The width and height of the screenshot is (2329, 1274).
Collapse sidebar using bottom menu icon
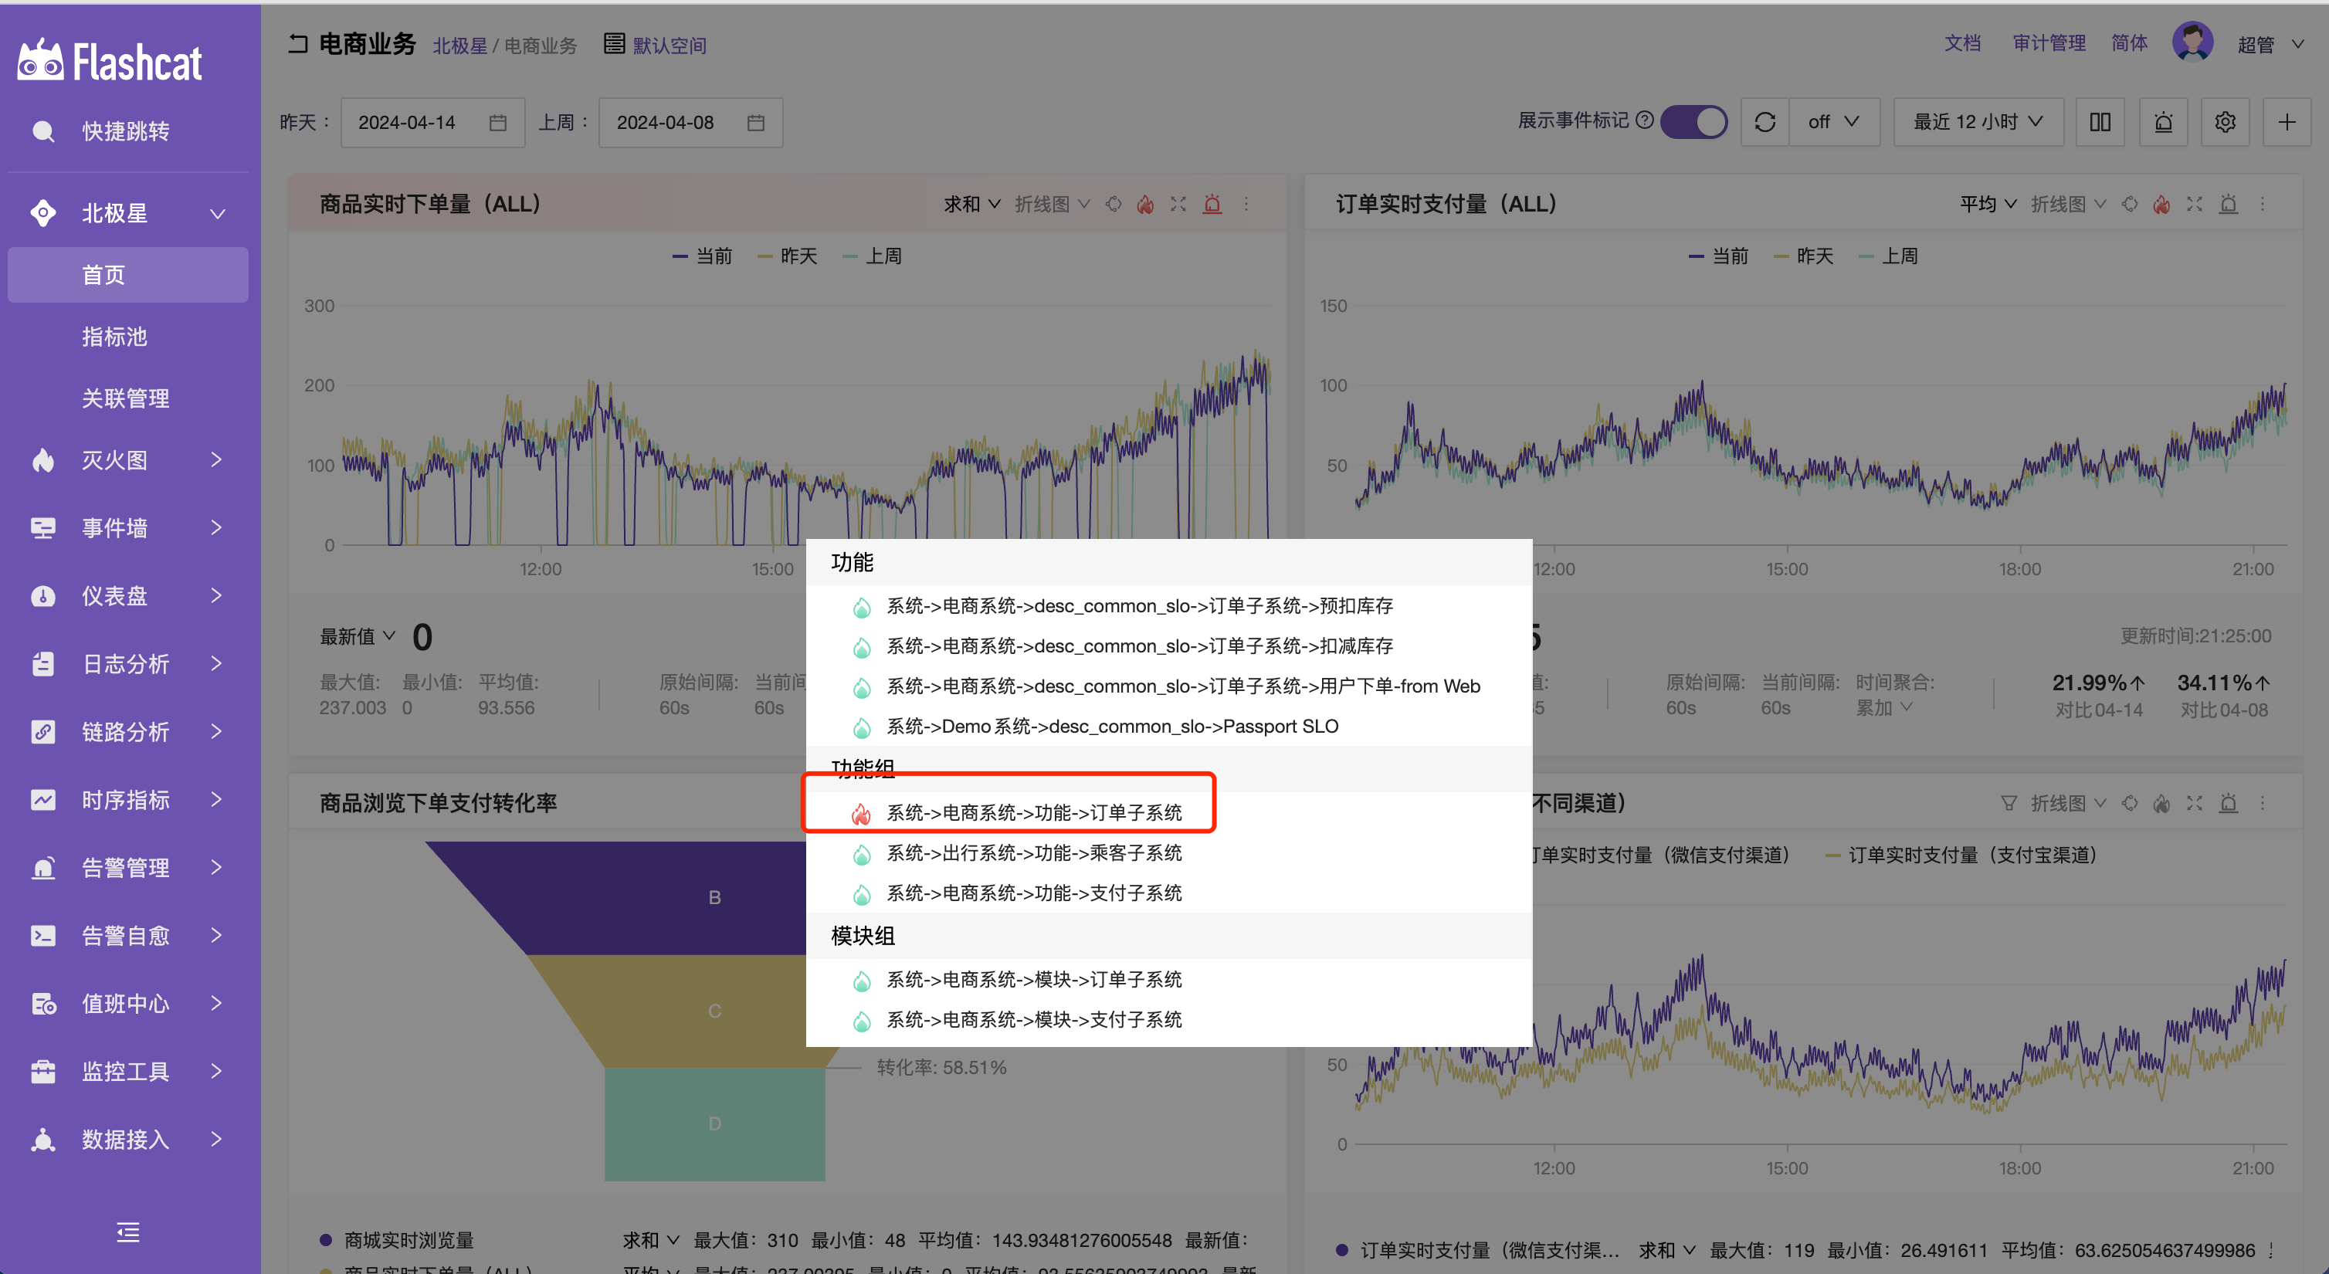coord(127,1232)
